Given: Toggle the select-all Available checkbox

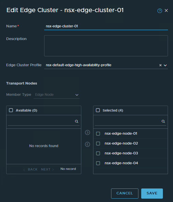Looking at the screenshot, I should pos(11,110).
